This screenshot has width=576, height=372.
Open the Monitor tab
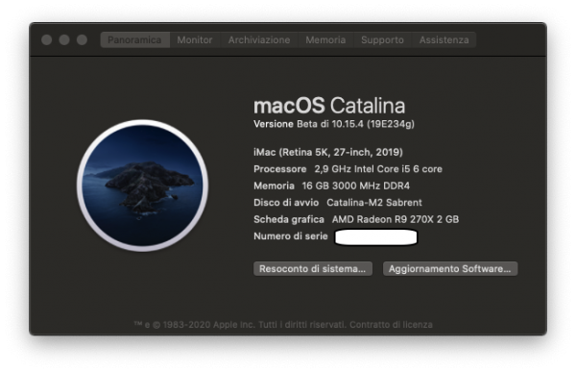(x=195, y=39)
